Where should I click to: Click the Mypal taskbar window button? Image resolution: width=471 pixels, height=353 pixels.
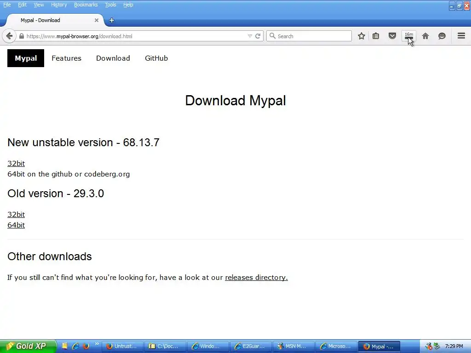click(379, 346)
